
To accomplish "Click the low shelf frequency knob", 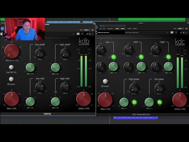I will click(40, 53).
